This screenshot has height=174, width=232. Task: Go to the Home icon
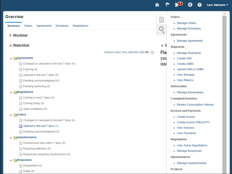pos(157,5)
